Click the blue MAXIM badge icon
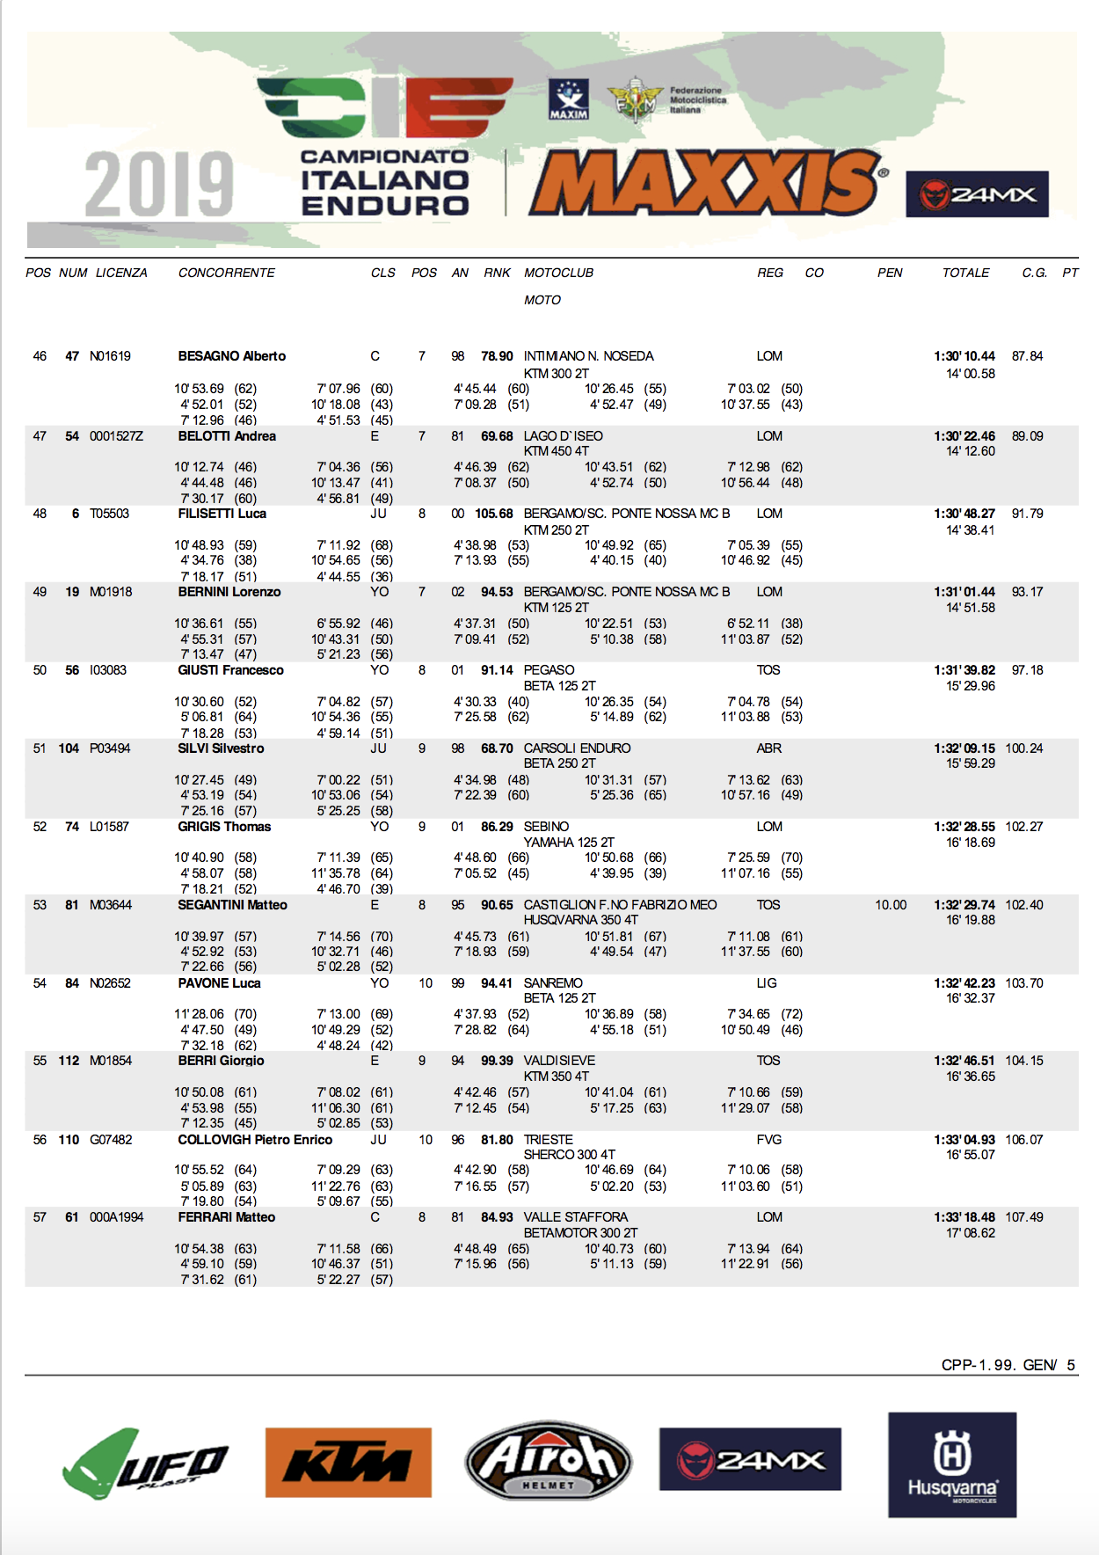Screen dimensions: 1099x1555 [569, 99]
